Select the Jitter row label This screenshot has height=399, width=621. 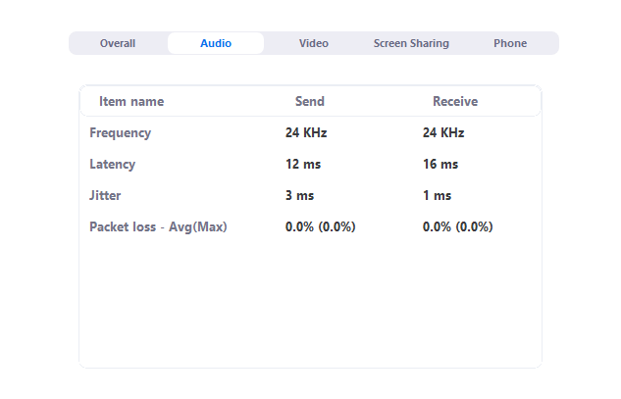105,195
